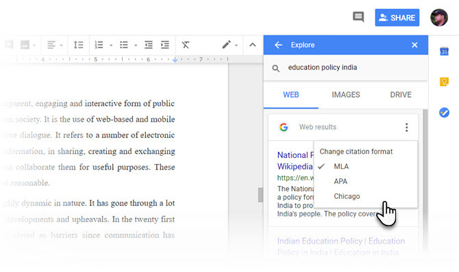The height and width of the screenshot is (272, 459).
Task: Open the Google Tasks side panel icon
Action: [x=444, y=113]
